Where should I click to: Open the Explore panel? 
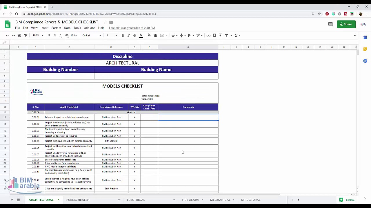click(x=347, y=200)
